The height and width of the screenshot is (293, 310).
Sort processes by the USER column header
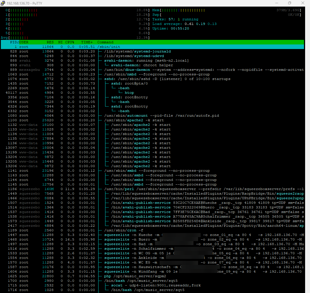coord(24,42)
